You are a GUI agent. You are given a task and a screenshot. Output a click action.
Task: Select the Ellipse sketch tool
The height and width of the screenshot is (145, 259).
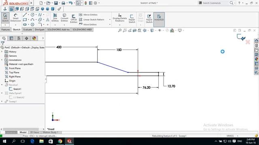(40, 20)
